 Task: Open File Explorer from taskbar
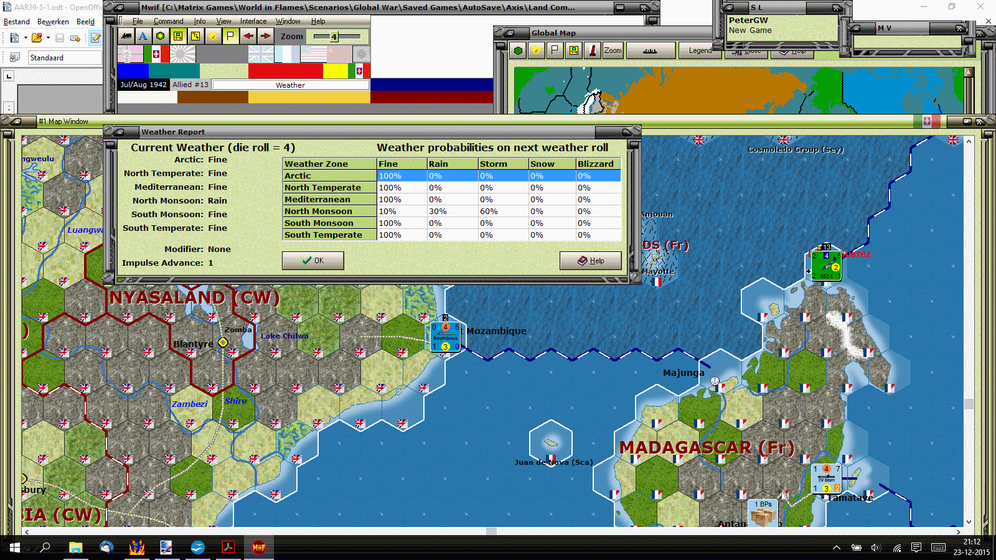pyautogui.click(x=75, y=548)
